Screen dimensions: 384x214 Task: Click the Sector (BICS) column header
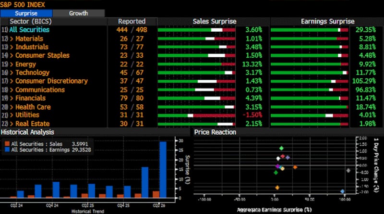[31, 22]
